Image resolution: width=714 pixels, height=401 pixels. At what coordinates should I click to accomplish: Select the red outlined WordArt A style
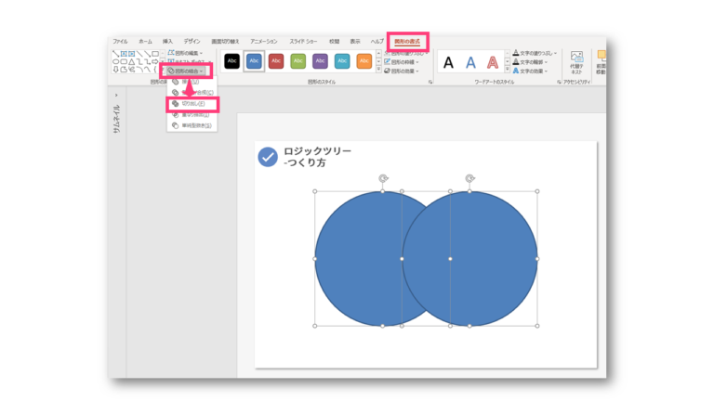tap(492, 62)
